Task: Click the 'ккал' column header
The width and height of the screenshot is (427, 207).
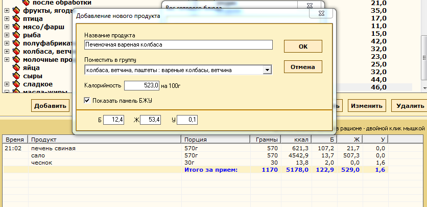Action: 296,140
